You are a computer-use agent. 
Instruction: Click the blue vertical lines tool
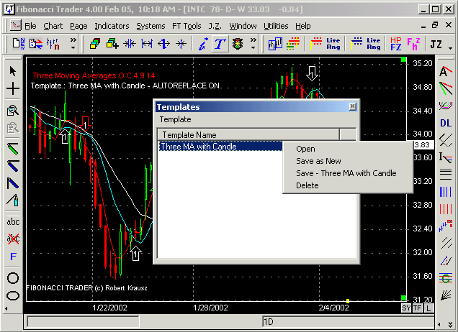click(446, 192)
